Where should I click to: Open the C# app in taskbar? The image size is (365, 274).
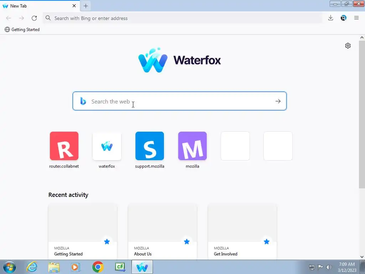120,267
